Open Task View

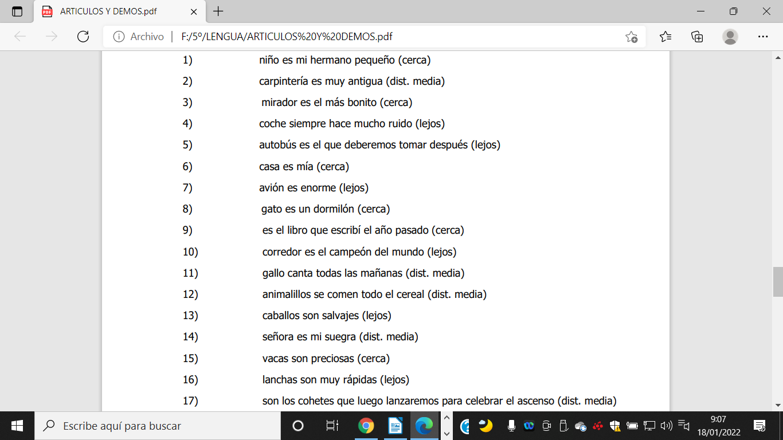332,426
